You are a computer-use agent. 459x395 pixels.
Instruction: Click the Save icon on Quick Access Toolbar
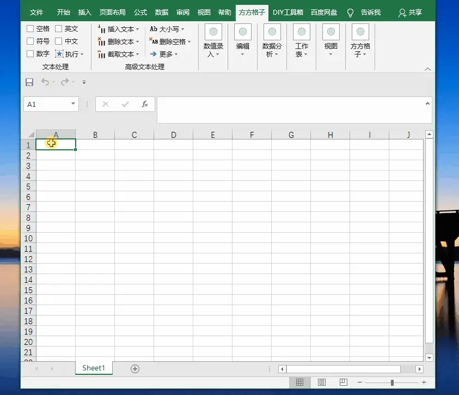point(29,82)
